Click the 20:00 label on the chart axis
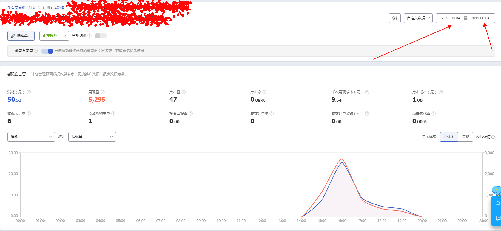 click(x=422, y=221)
